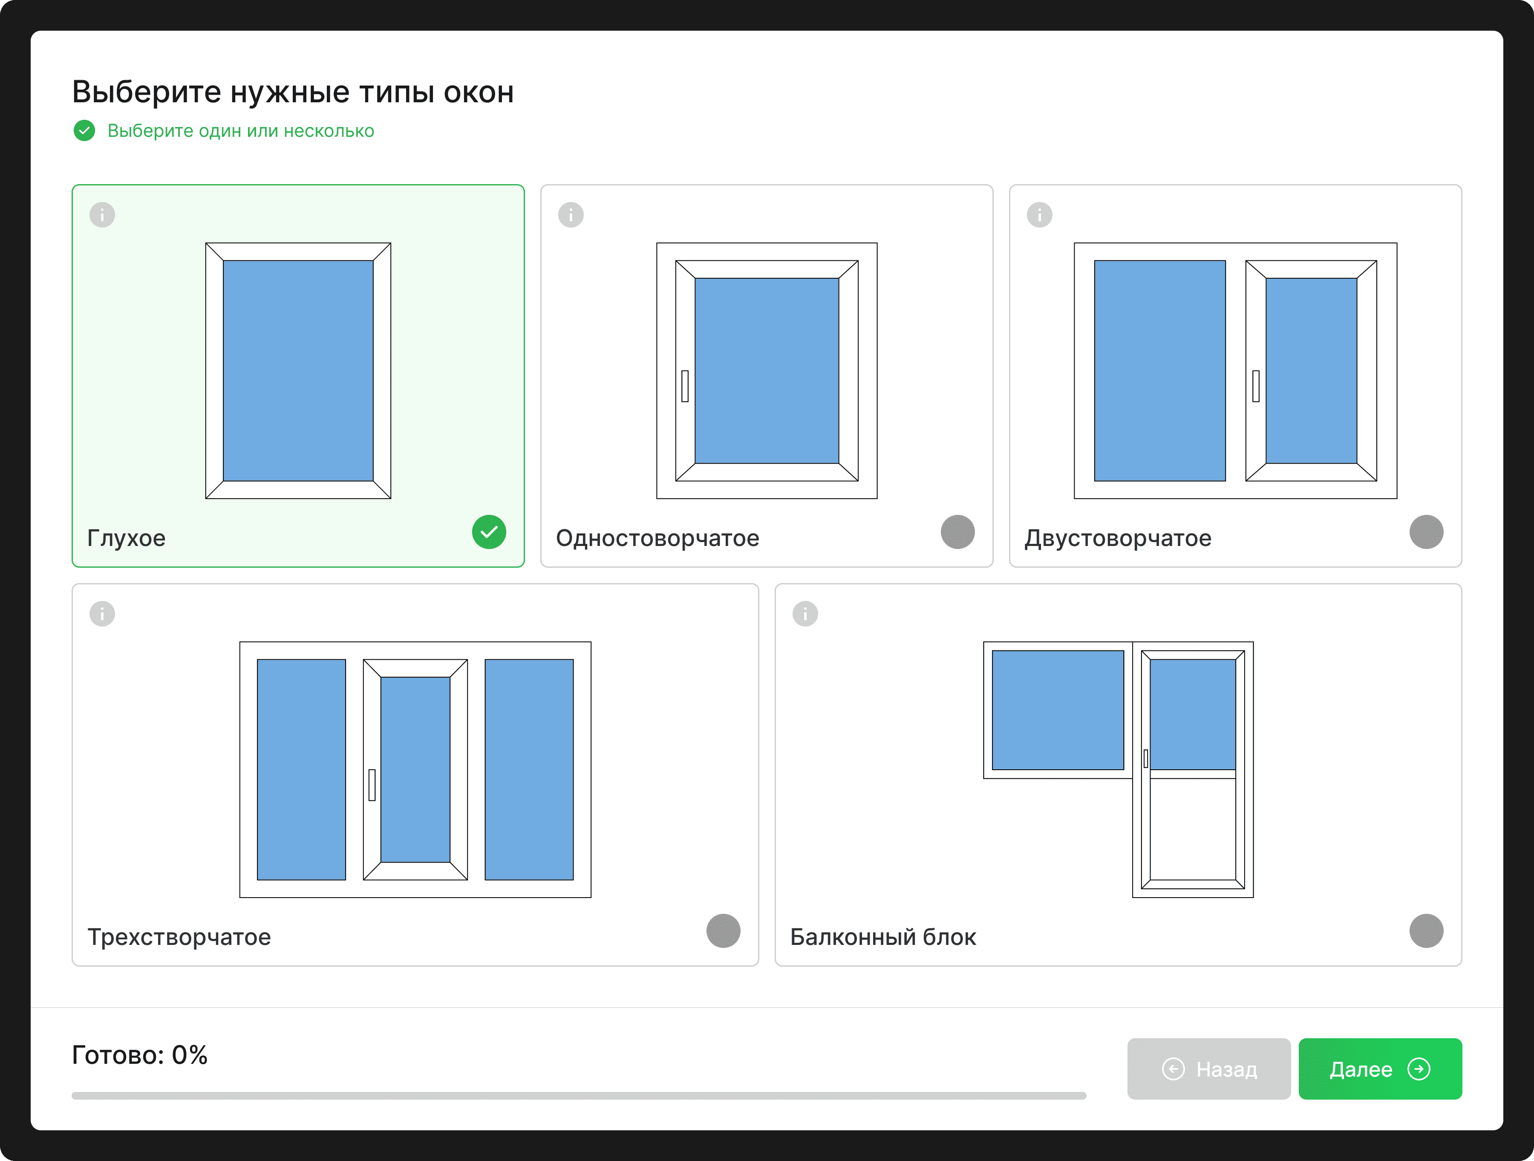This screenshot has width=1534, height=1161.
Task: Uncheck the Глухое green checkmark
Action: click(x=489, y=532)
